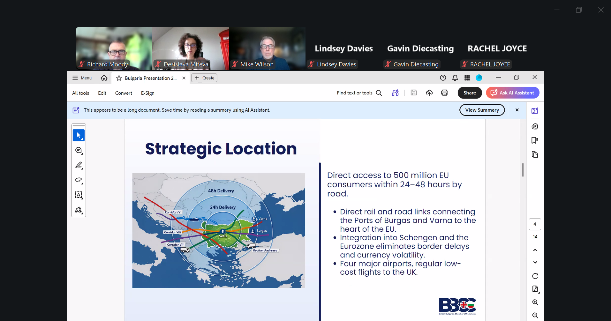Open the page thumbnails panel

point(535,155)
